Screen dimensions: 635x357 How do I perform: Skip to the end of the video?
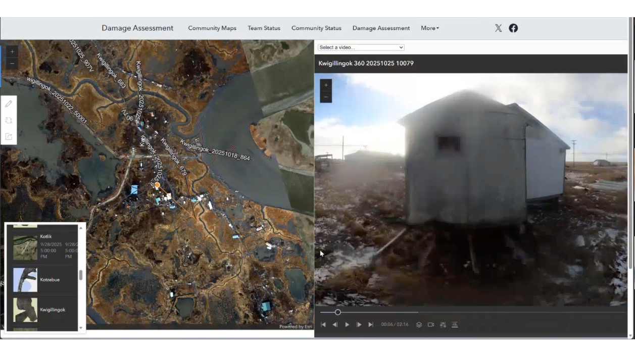[371, 325]
